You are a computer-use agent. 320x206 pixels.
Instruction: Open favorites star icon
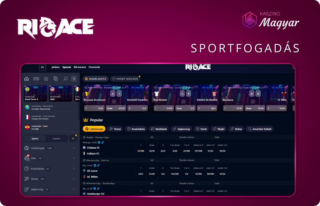[46, 79]
